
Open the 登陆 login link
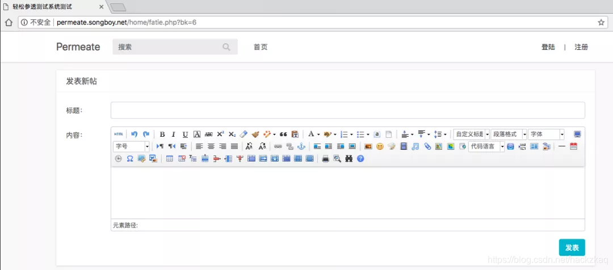(x=548, y=47)
